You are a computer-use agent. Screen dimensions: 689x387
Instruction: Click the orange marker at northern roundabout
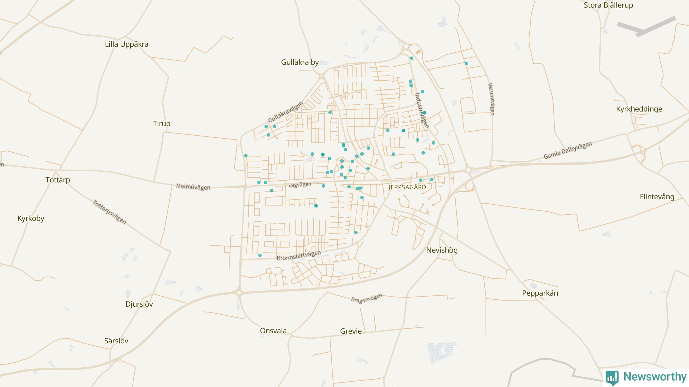[x=418, y=52]
